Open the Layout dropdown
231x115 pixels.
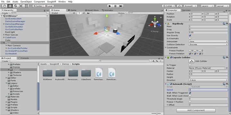tap(222, 6)
